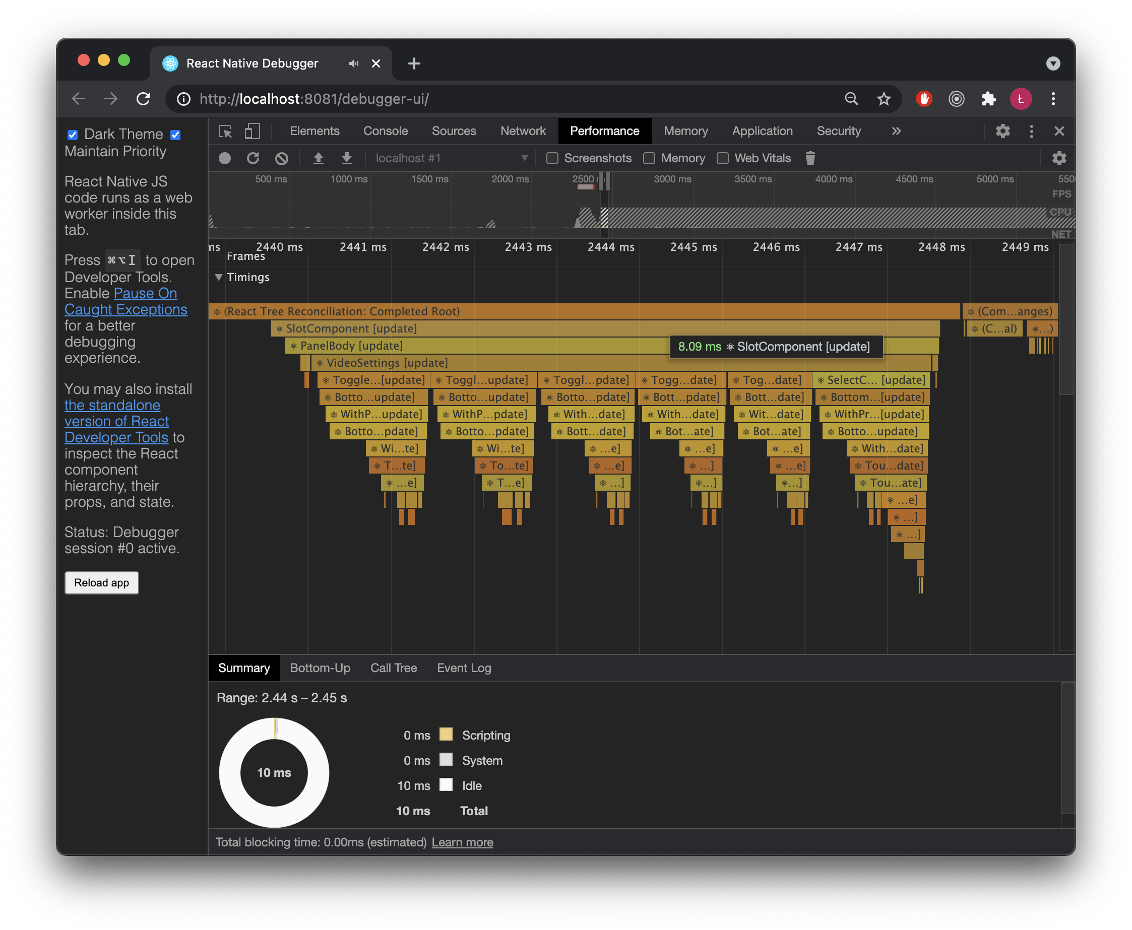Image resolution: width=1132 pixels, height=930 pixels.
Task: Click the record performance profile button
Action: 225,158
